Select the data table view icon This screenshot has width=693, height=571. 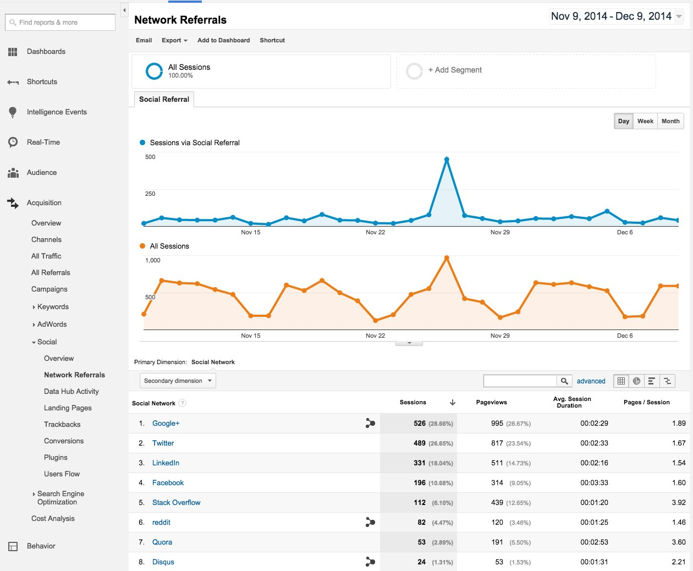(x=621, y=381)
